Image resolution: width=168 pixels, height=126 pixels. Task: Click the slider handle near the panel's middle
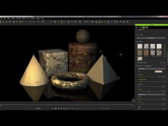coord(149,91)
